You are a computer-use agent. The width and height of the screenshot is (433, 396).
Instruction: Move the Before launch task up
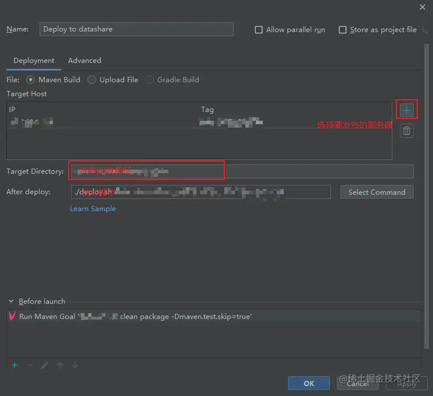coord(60,365)
